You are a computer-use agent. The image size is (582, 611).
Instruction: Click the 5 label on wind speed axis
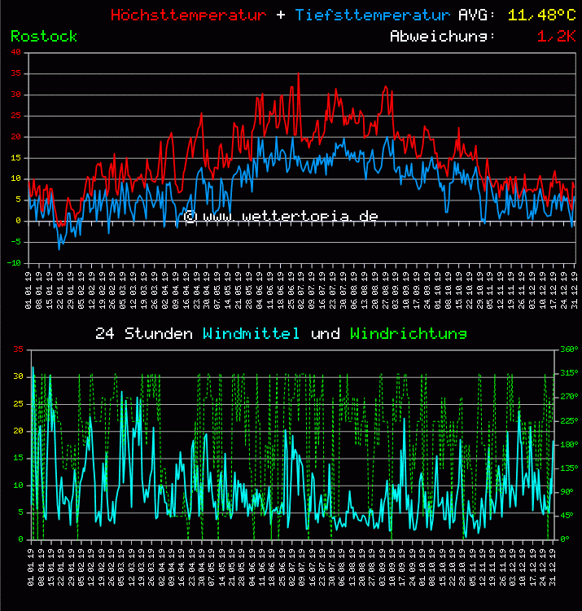click(x=20, y=512)
